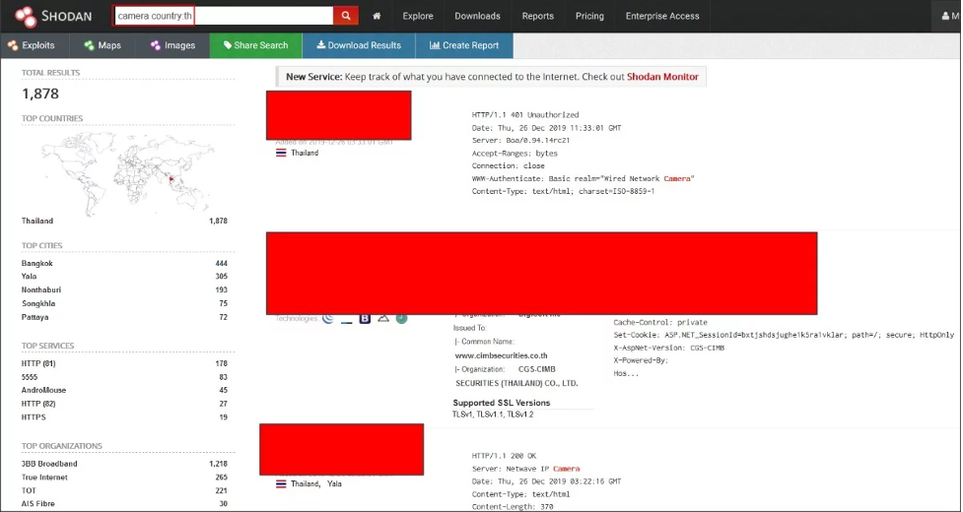963x512 pixels.
Task: Filter by organization 3BB Broadband
Action: click(49, 464)
